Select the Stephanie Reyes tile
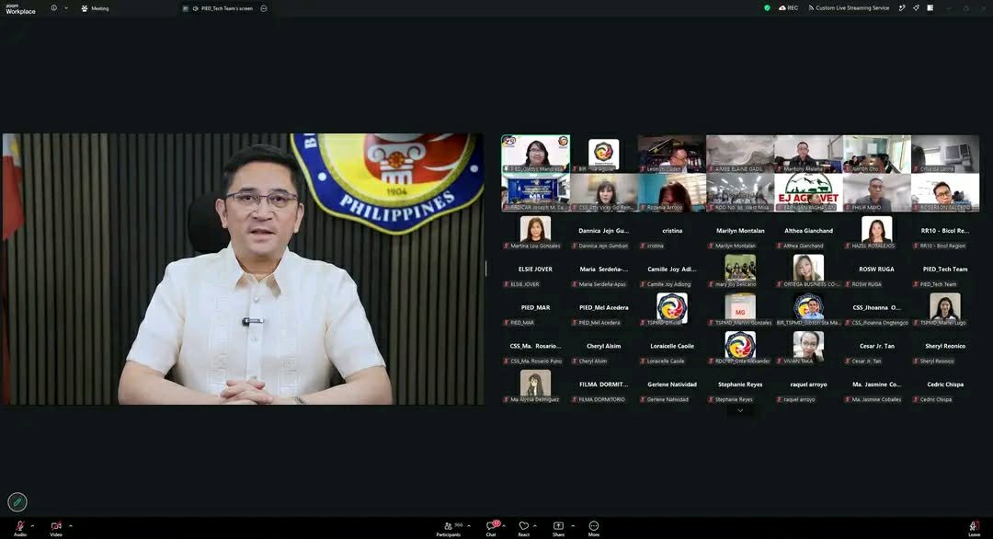The image size is (993, 539). (739, 386)
